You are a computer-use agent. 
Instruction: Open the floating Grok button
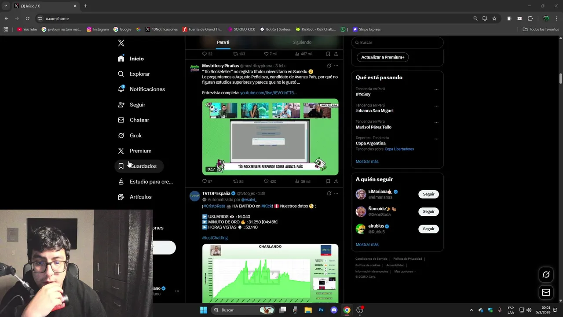click(546, 275)
